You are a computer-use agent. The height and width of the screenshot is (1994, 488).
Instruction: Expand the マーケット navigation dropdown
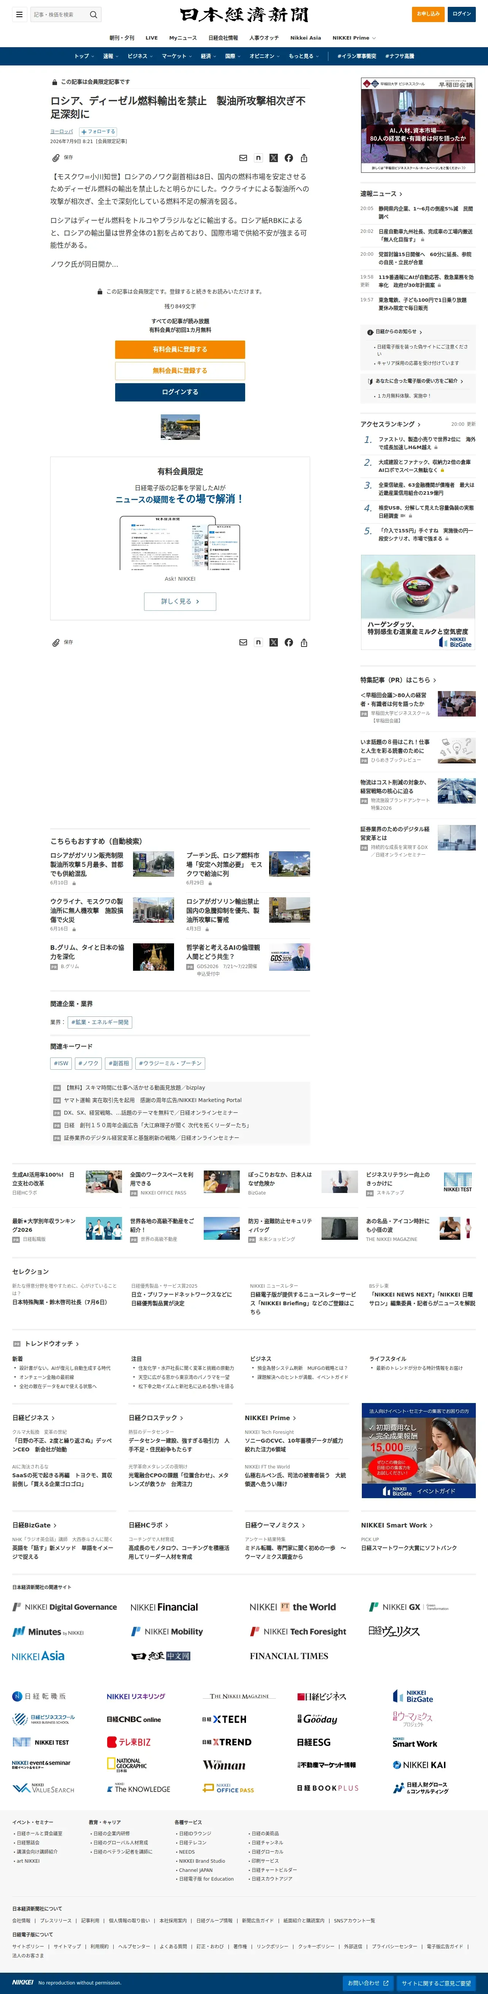pos(176,56)
